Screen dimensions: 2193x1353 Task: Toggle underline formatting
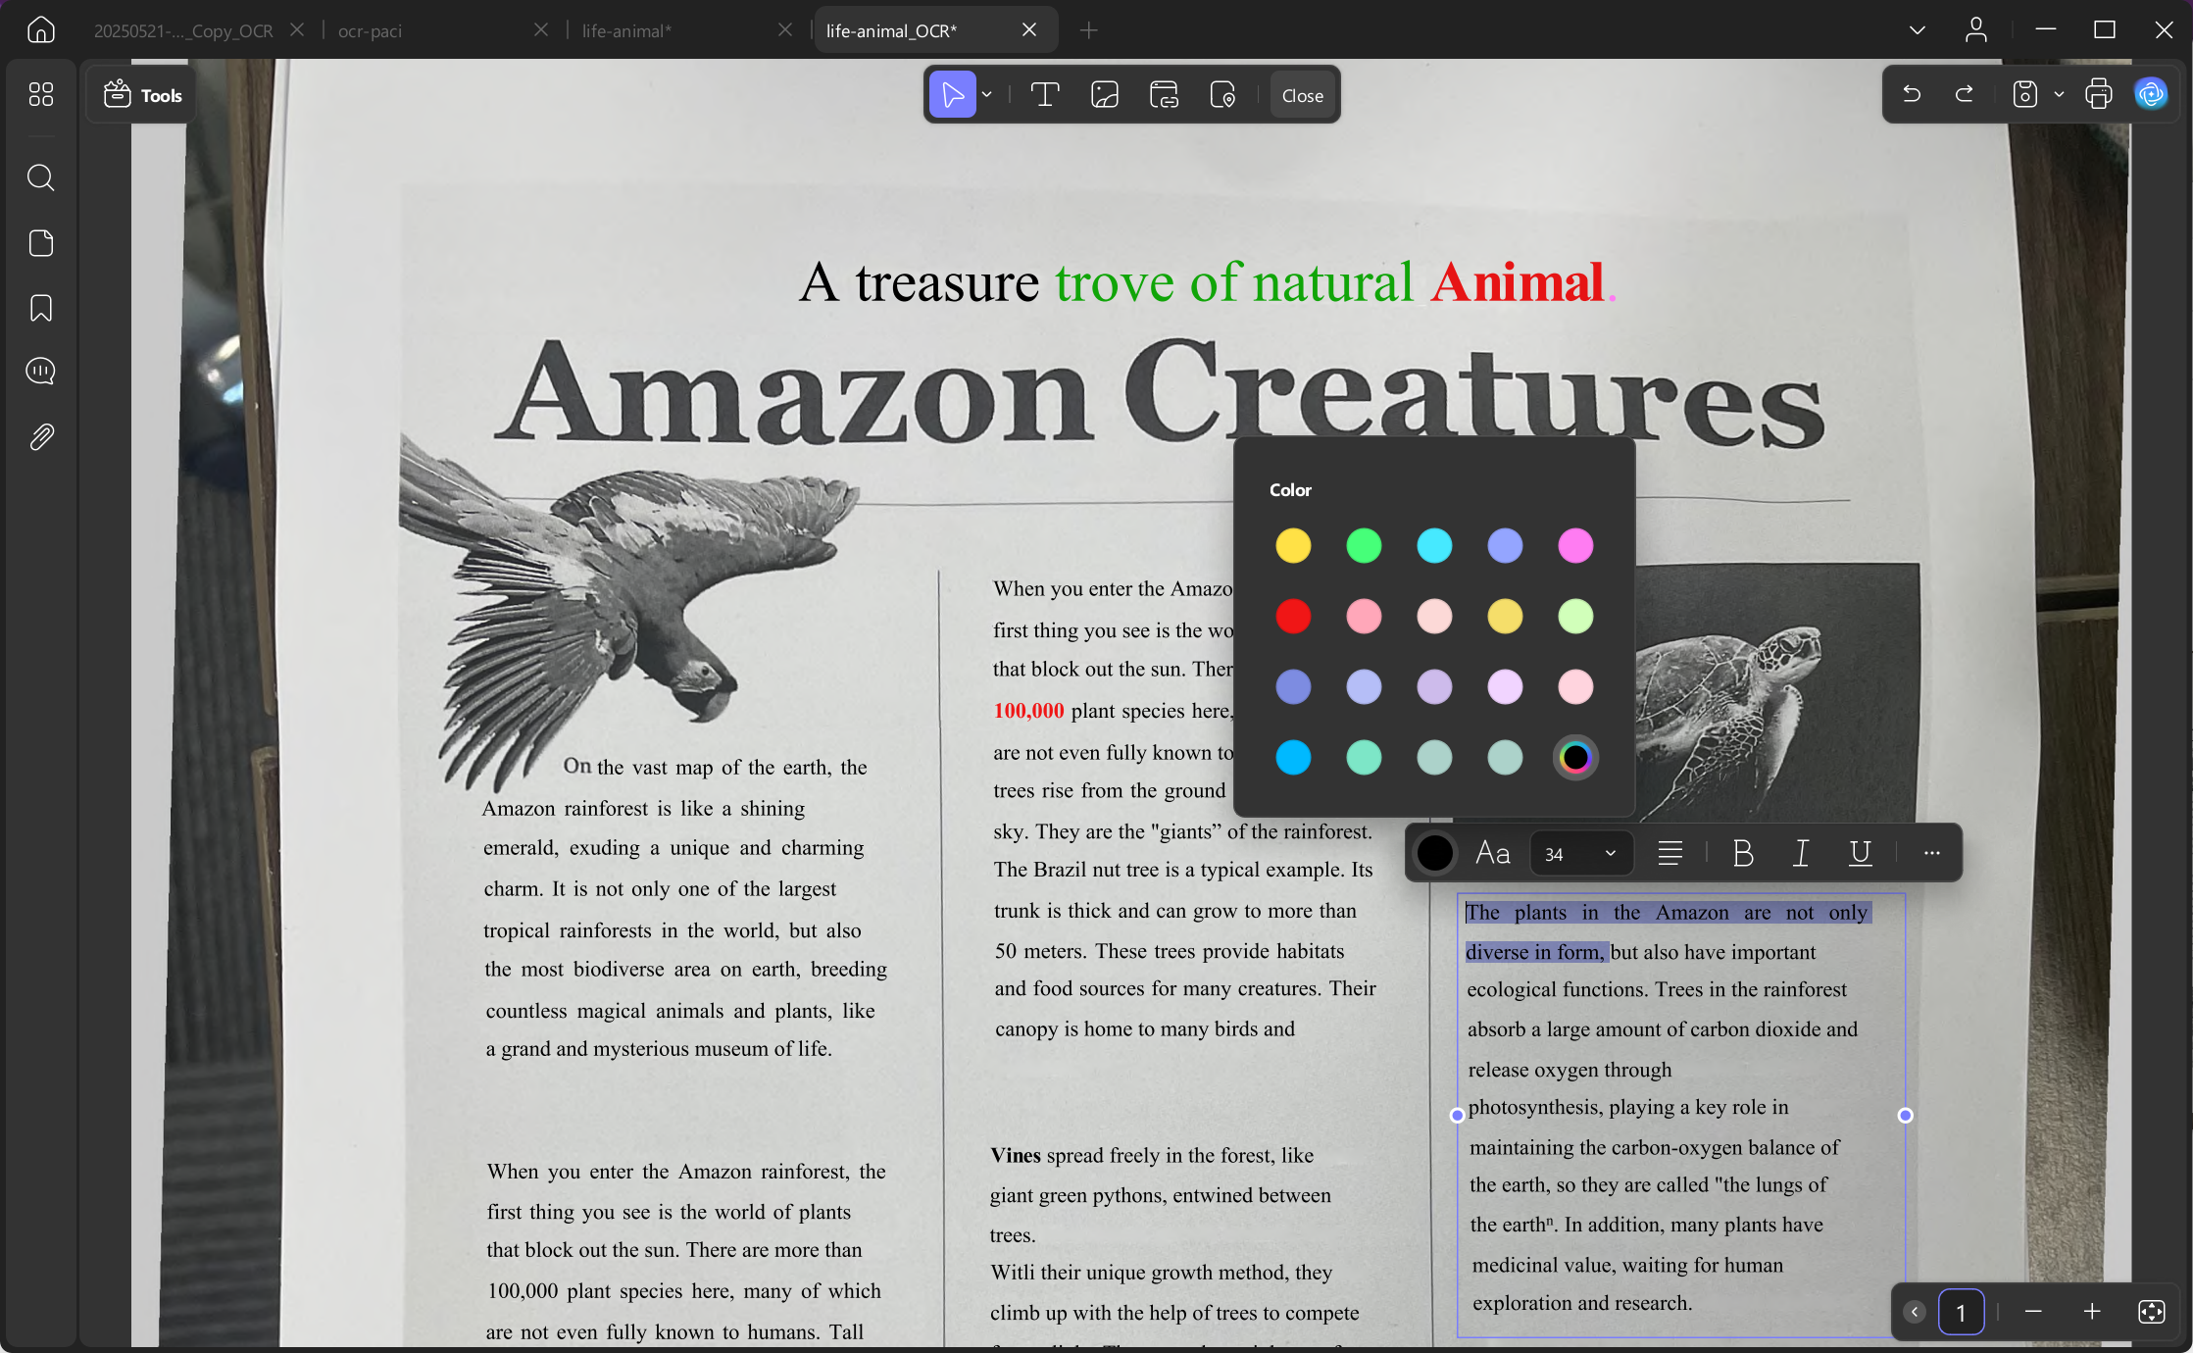(x=1860, y=853)
